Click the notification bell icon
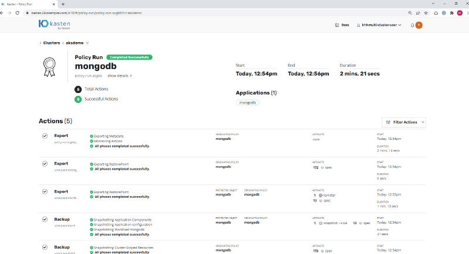Screen dimensions: 469x254 (412, 25)
